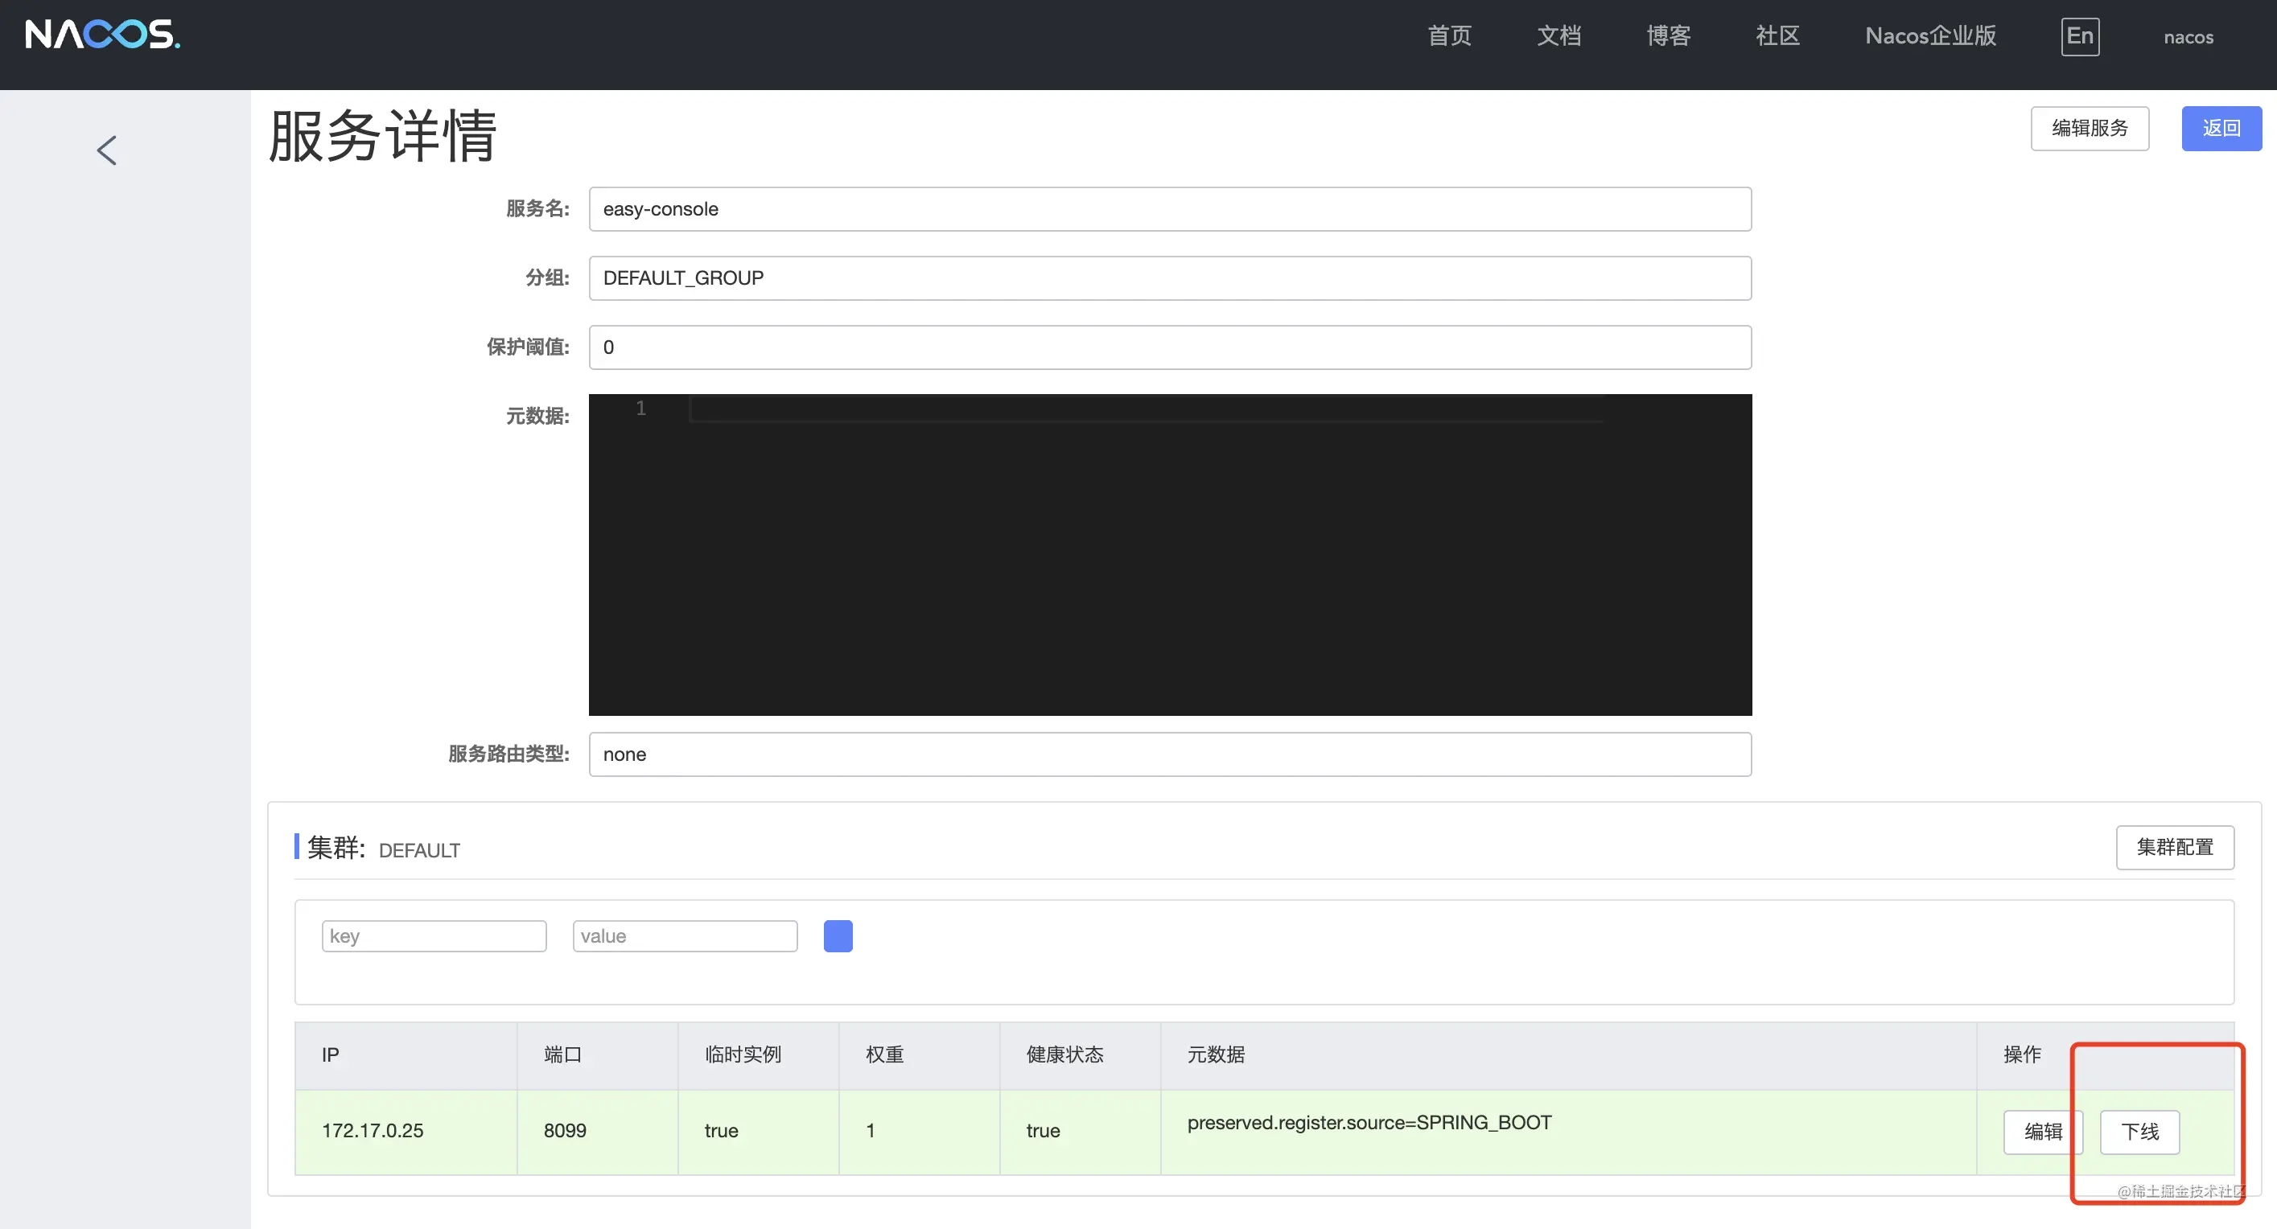This screenshot has height=1229, width=2277.
Task: Open nacos user menu
Action: 2188,37
